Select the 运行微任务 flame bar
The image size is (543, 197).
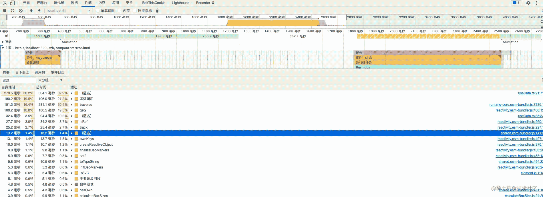point(428,62)
